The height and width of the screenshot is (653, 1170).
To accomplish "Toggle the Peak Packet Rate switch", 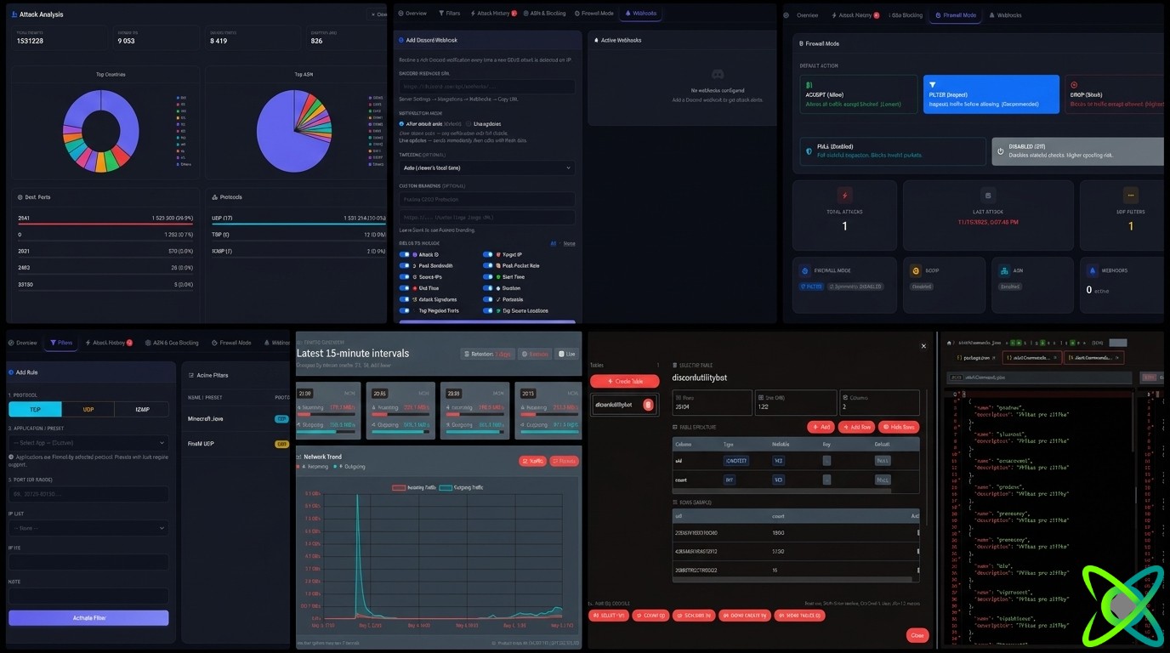I will [x=488, y=265].
